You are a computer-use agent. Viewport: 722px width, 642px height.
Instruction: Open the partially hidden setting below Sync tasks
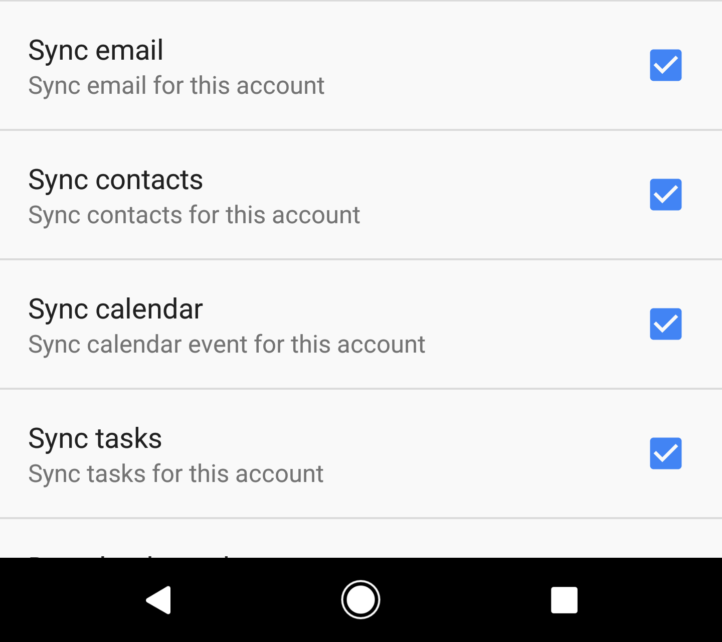(361, 539)
